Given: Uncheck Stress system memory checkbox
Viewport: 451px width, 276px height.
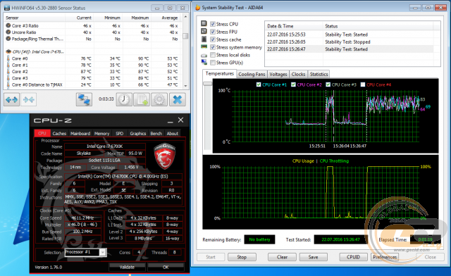Looking at the screenshot, I should [x=213, y=47].
